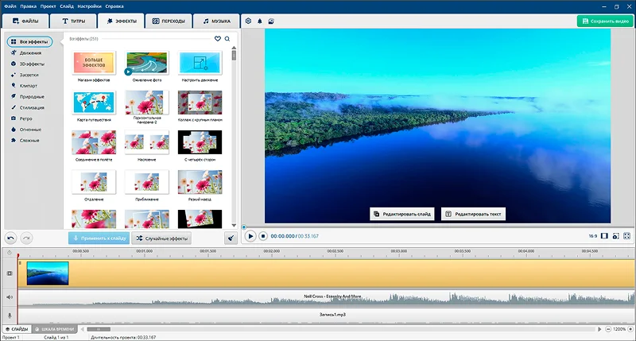
Task: Select the Клипарт effects category
Action: coord(25,86)
